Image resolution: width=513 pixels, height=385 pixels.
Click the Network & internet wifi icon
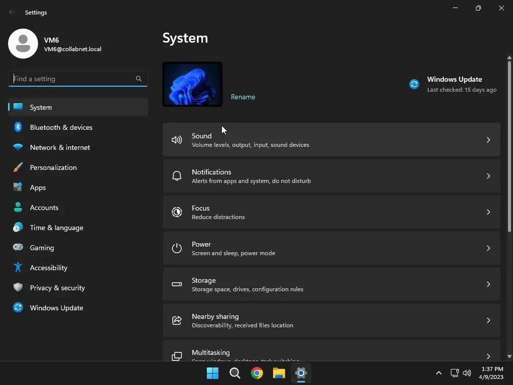pyautogui.click(x=18, y=147)
